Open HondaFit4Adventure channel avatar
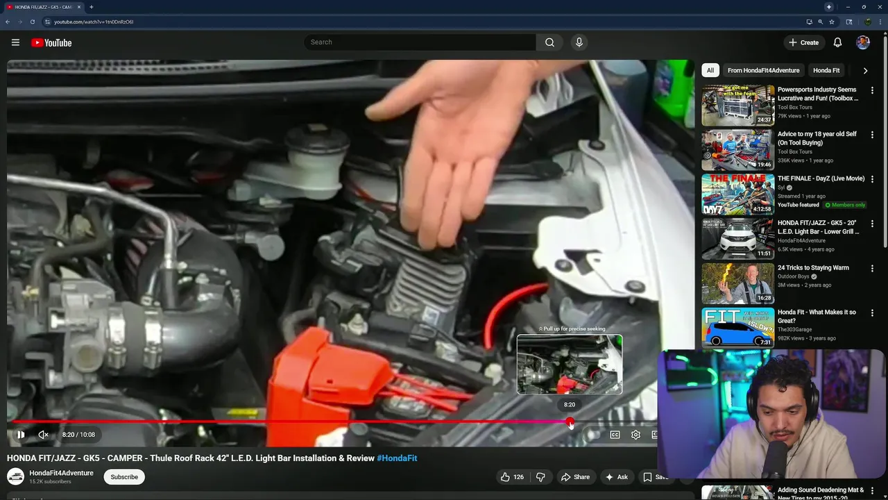Image resolution: width=888 pixels, height=500 pixels. [x=15, y=476]
